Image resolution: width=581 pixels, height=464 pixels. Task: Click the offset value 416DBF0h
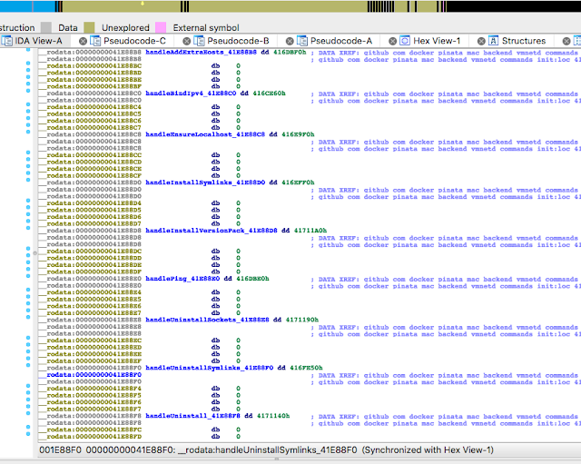click(290, 53)
